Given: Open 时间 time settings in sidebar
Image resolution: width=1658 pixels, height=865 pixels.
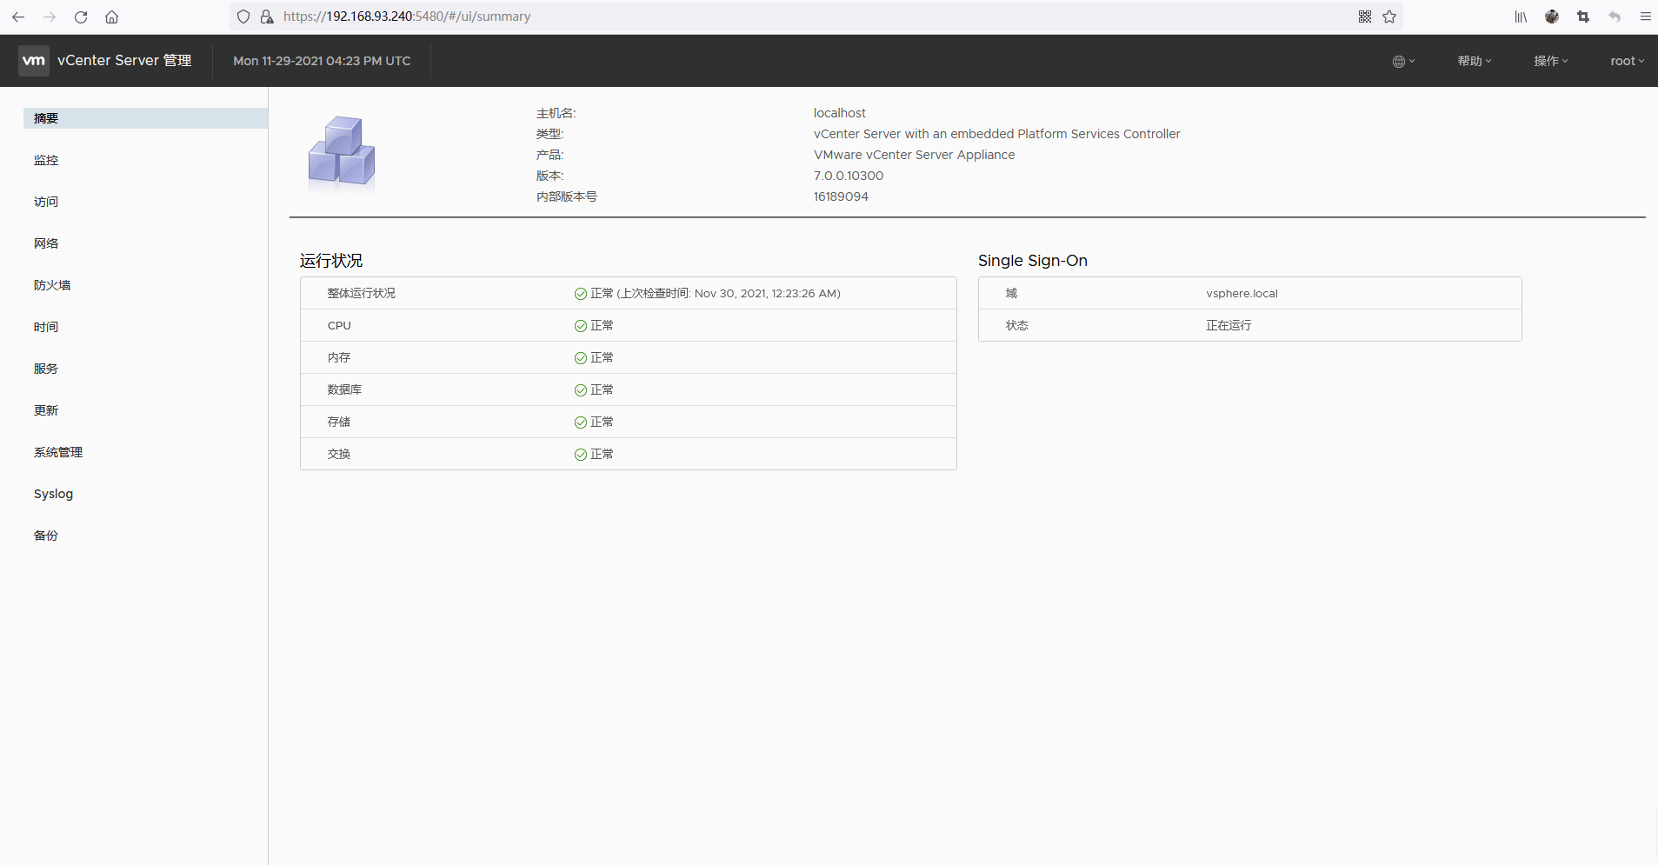Looking at the screenshot, I should [x=46, y=327].
